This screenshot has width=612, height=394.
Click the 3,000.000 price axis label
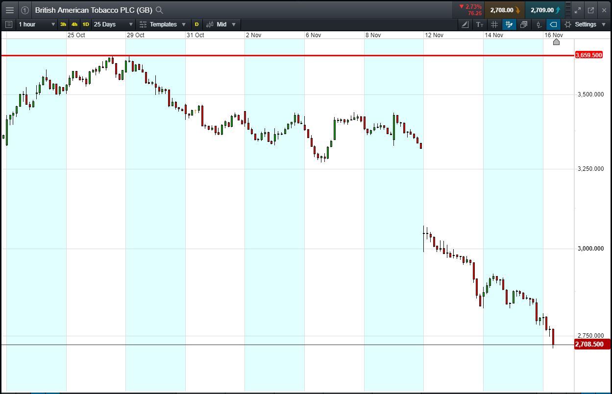pos(590,249)
